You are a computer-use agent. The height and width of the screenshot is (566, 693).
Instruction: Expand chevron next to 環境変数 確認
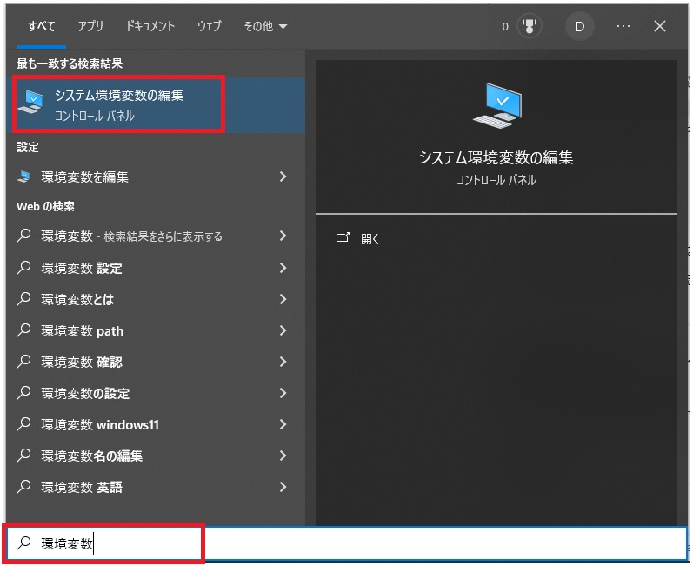pyautogui.click(x=283, y=362)
